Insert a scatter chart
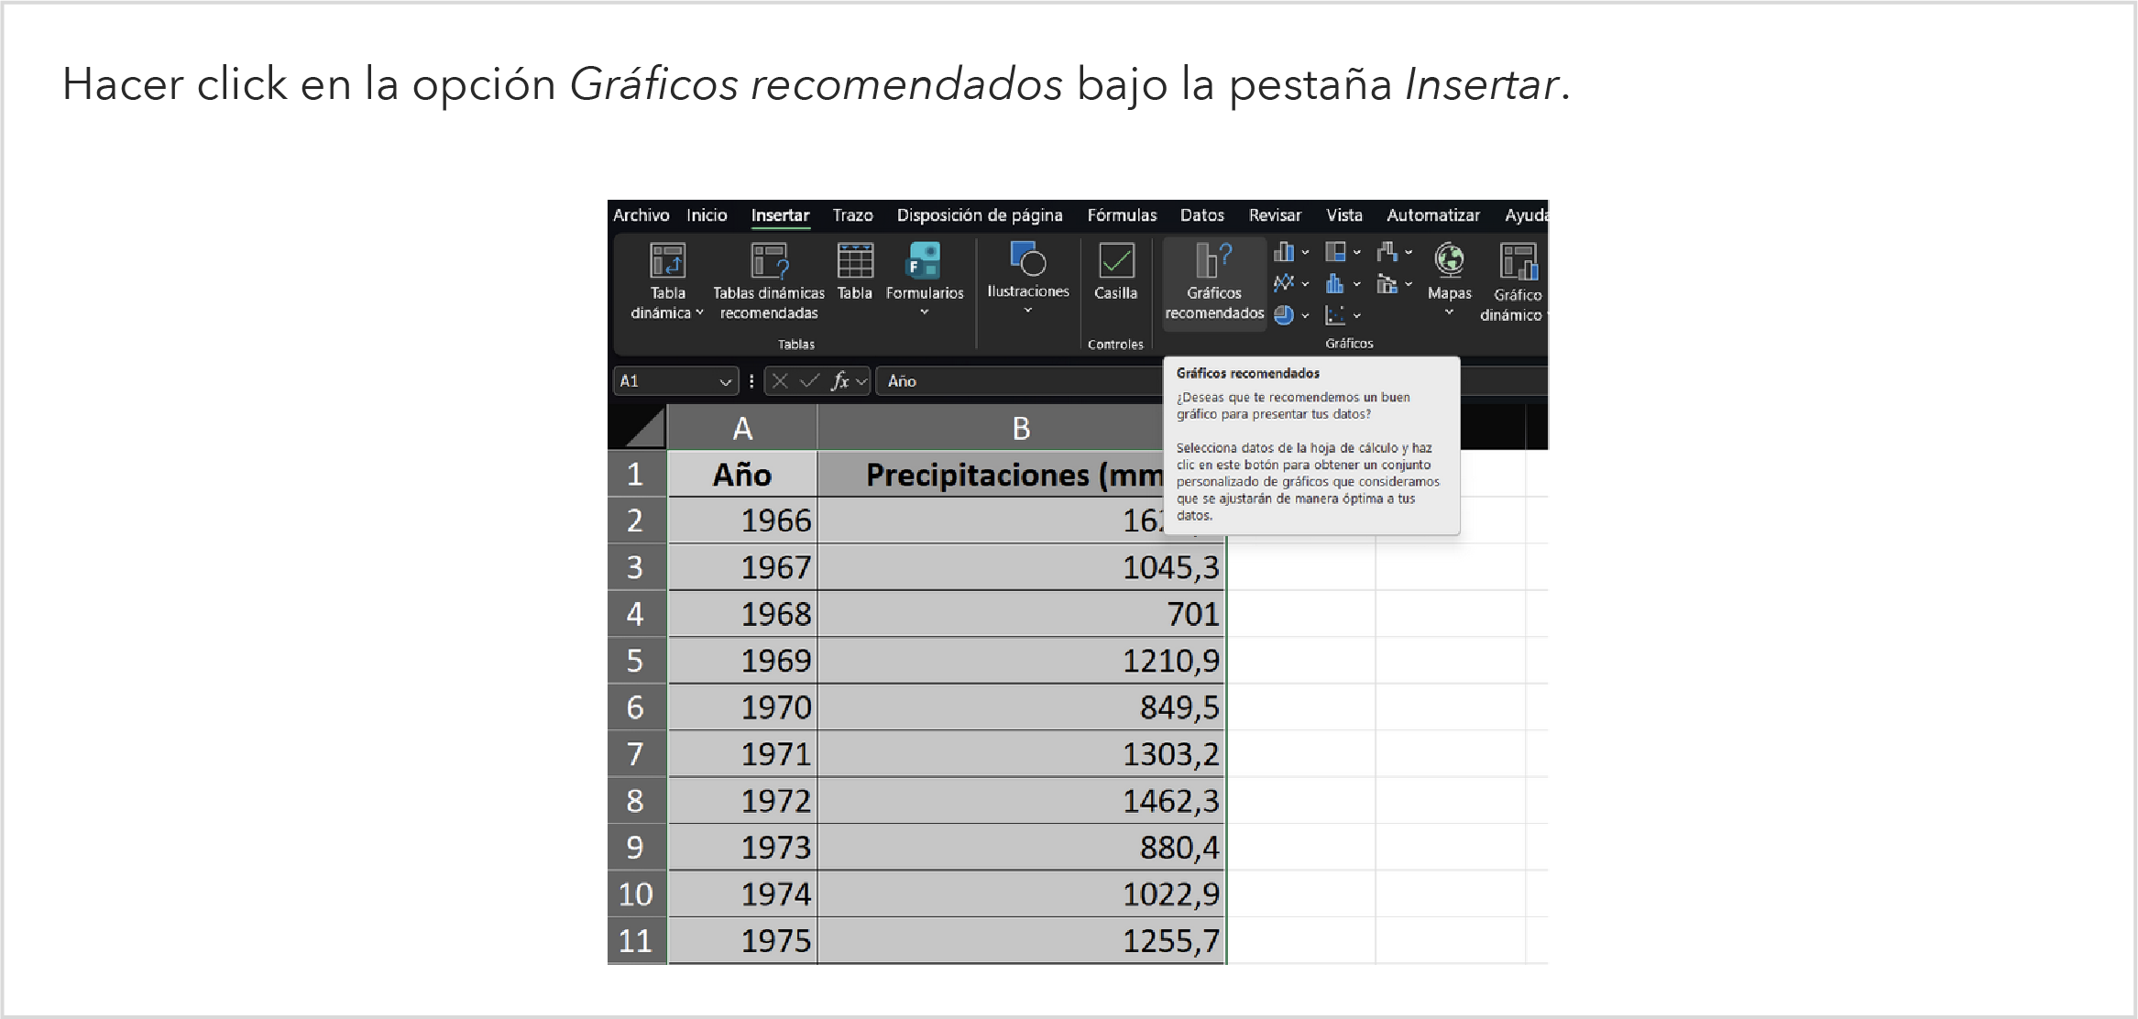This screenshot has width=2138, height=1019. click(1336, 315)
